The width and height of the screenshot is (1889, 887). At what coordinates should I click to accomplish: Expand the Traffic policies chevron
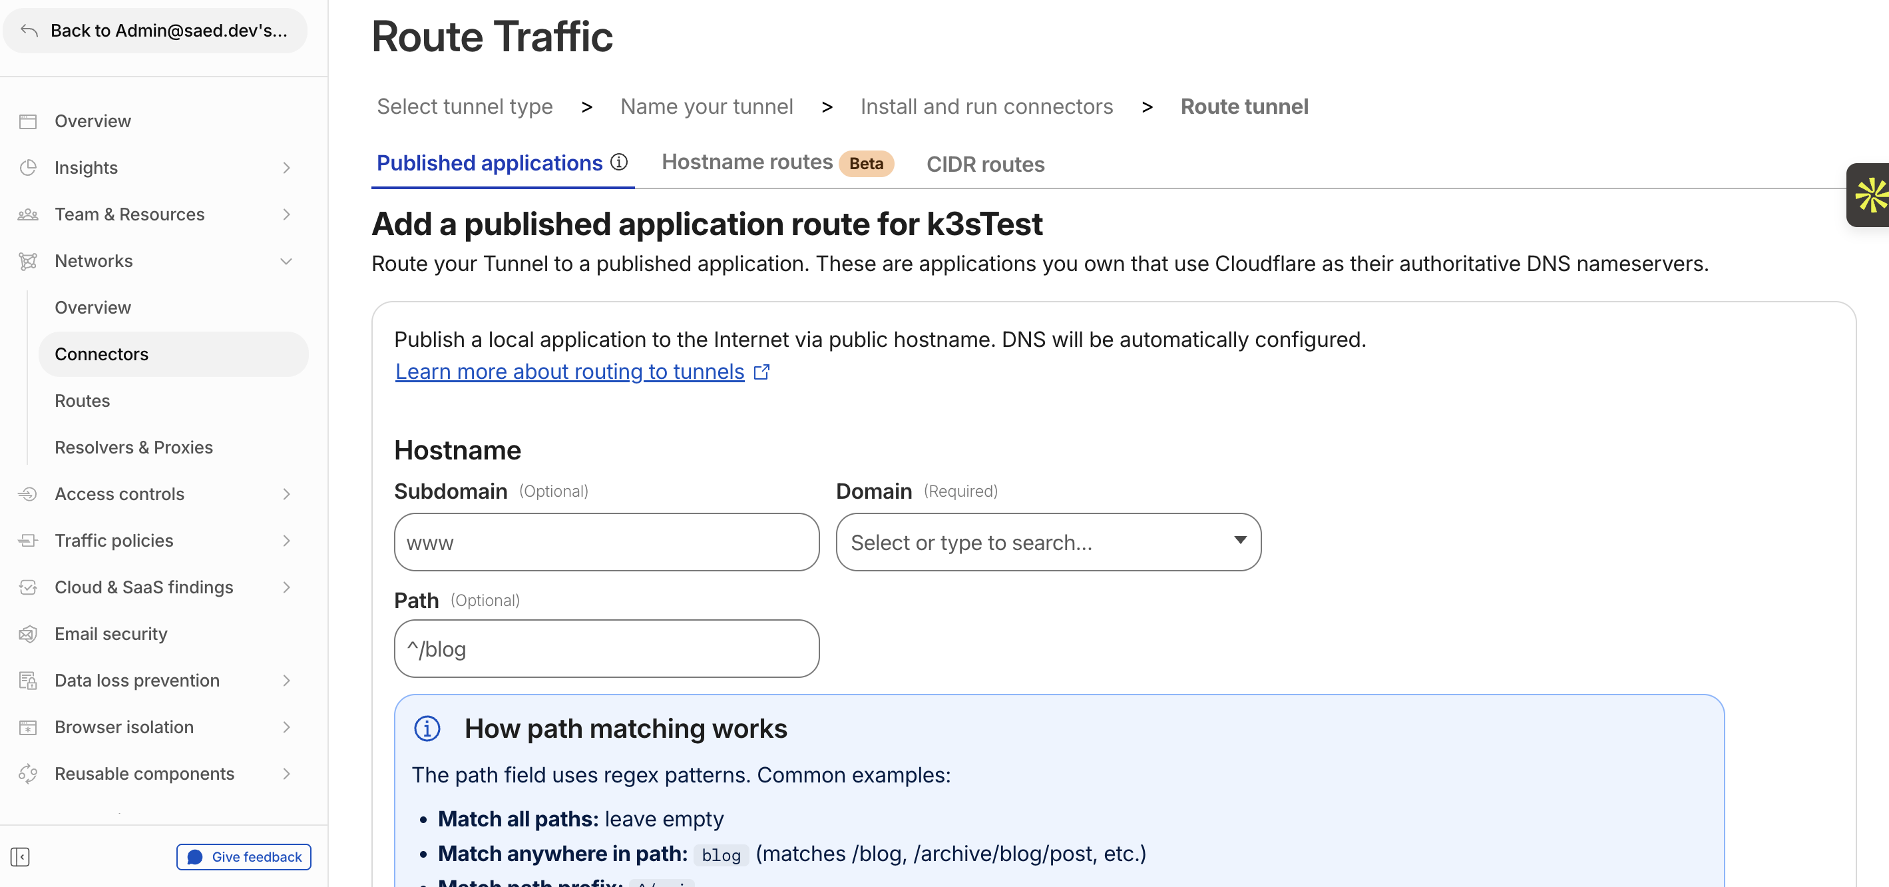[287, 541]
